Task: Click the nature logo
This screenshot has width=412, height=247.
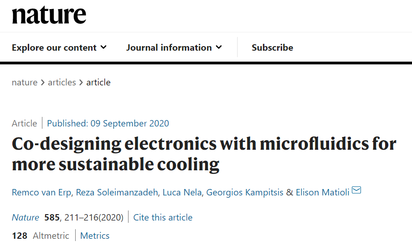Action: (49, 15)
